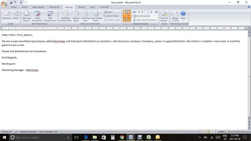Switch to the Review tab
Screen dimensions: 251x141
pyautogui.click(x=82, y=7)
